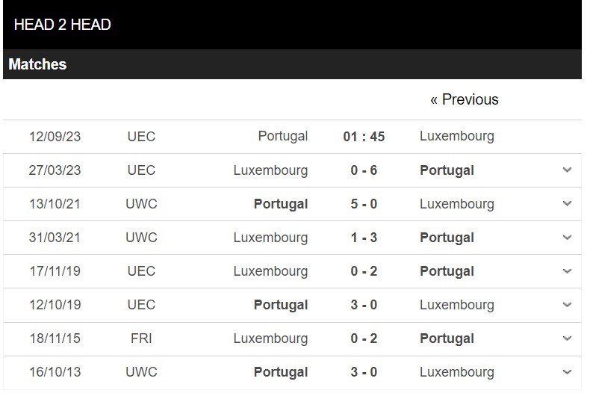Click the 5 - 0 score result
The width and height of the screenshot is (590, 399).
point(364,204)
